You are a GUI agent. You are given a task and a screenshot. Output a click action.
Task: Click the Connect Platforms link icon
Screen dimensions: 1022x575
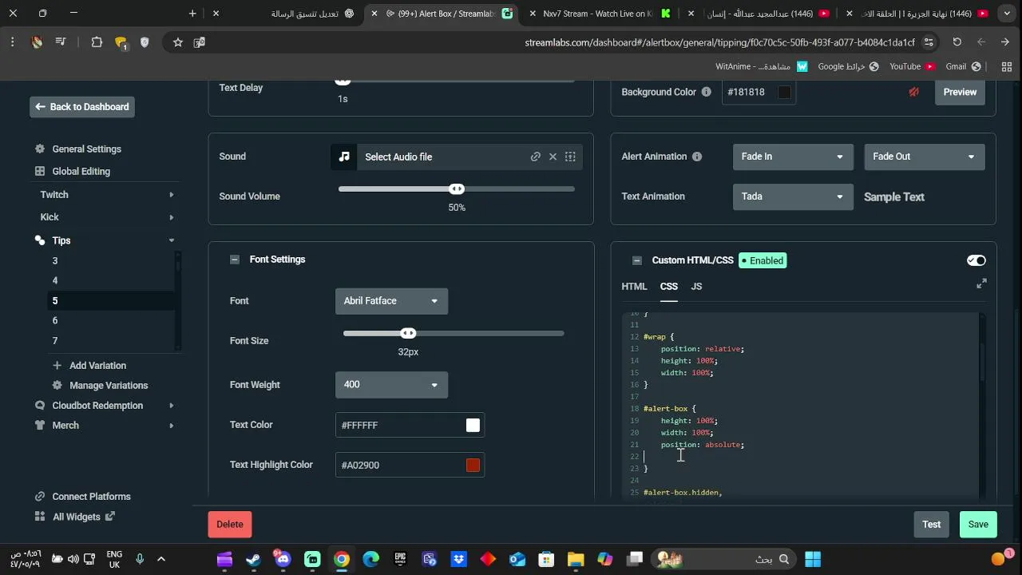pos(40,497)
